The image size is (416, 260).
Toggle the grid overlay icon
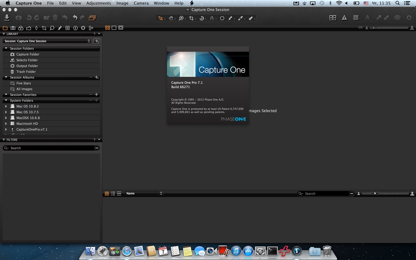356,18
